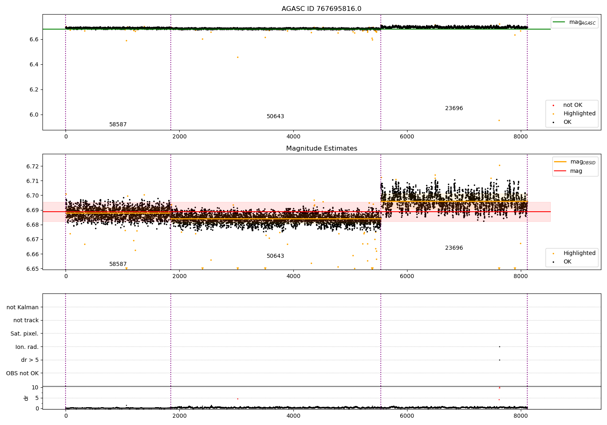Click the 'dr > 5' row label
The image size is (607, 425).
[x=30, y=360]
